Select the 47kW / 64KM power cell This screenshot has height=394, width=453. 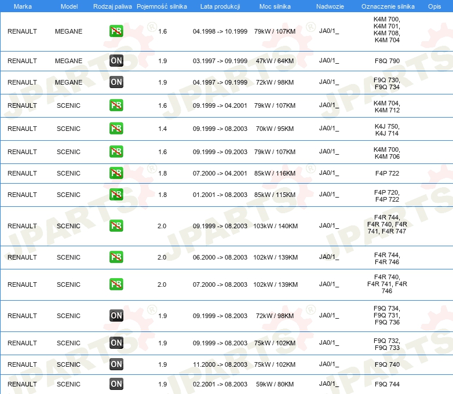click(x=275, y=61)
